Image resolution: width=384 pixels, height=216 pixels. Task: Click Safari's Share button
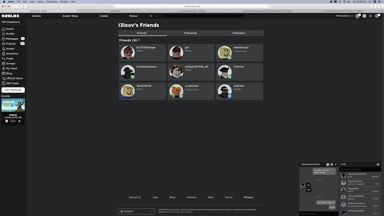coord(373,6)
